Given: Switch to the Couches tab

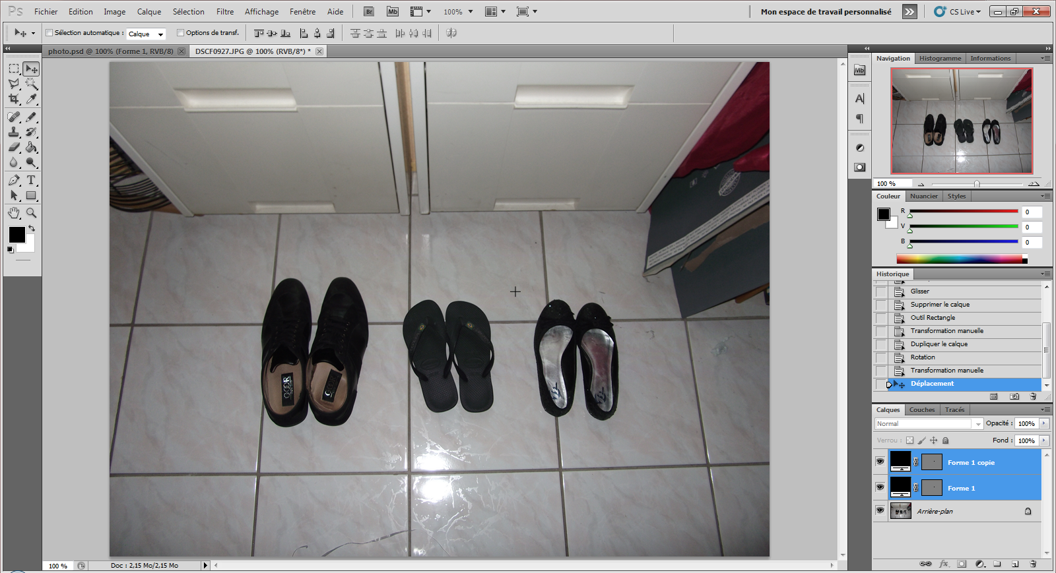Looking at the screenshot, I should [x=921, y=410].
